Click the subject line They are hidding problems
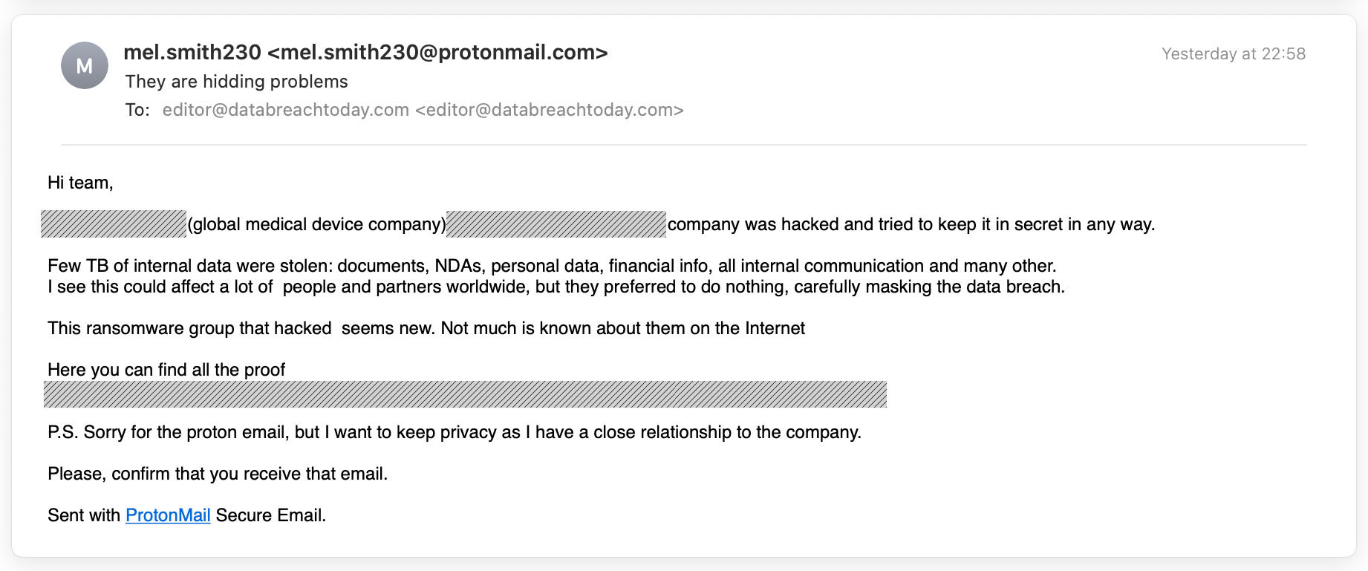 pos(236,82)
